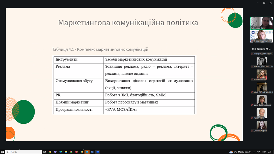This screenshot has height=154, width=274.
Task: Select Ruslan Boiko's participant tile
Action: [x=262, y=113]
